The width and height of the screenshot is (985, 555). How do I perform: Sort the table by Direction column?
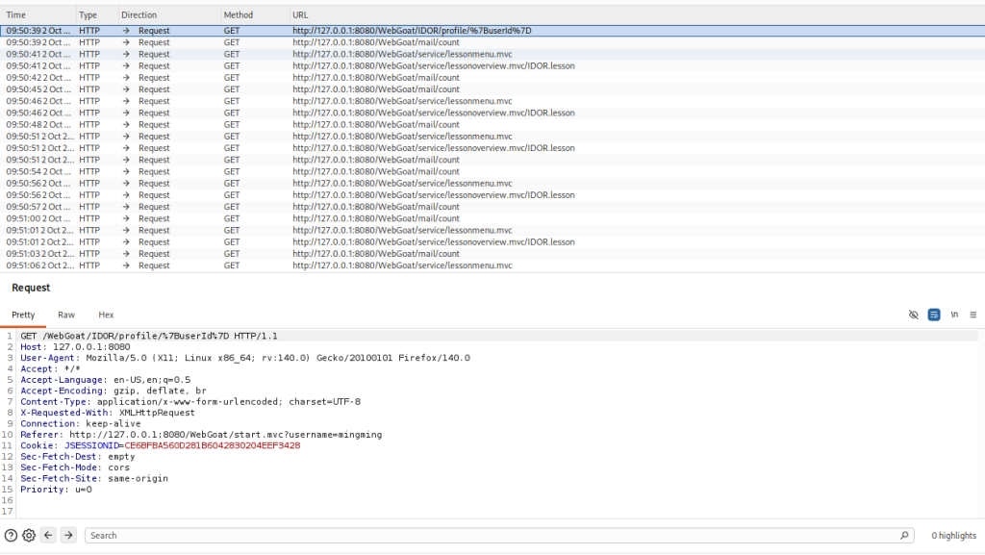point(168,15)
